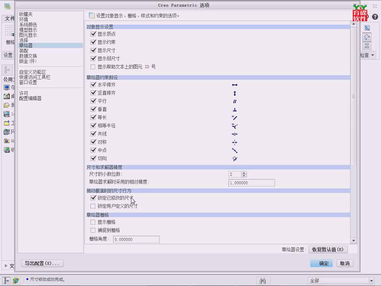Click the status message 尺寸修改成功完成。

click(x=47, y=279)
